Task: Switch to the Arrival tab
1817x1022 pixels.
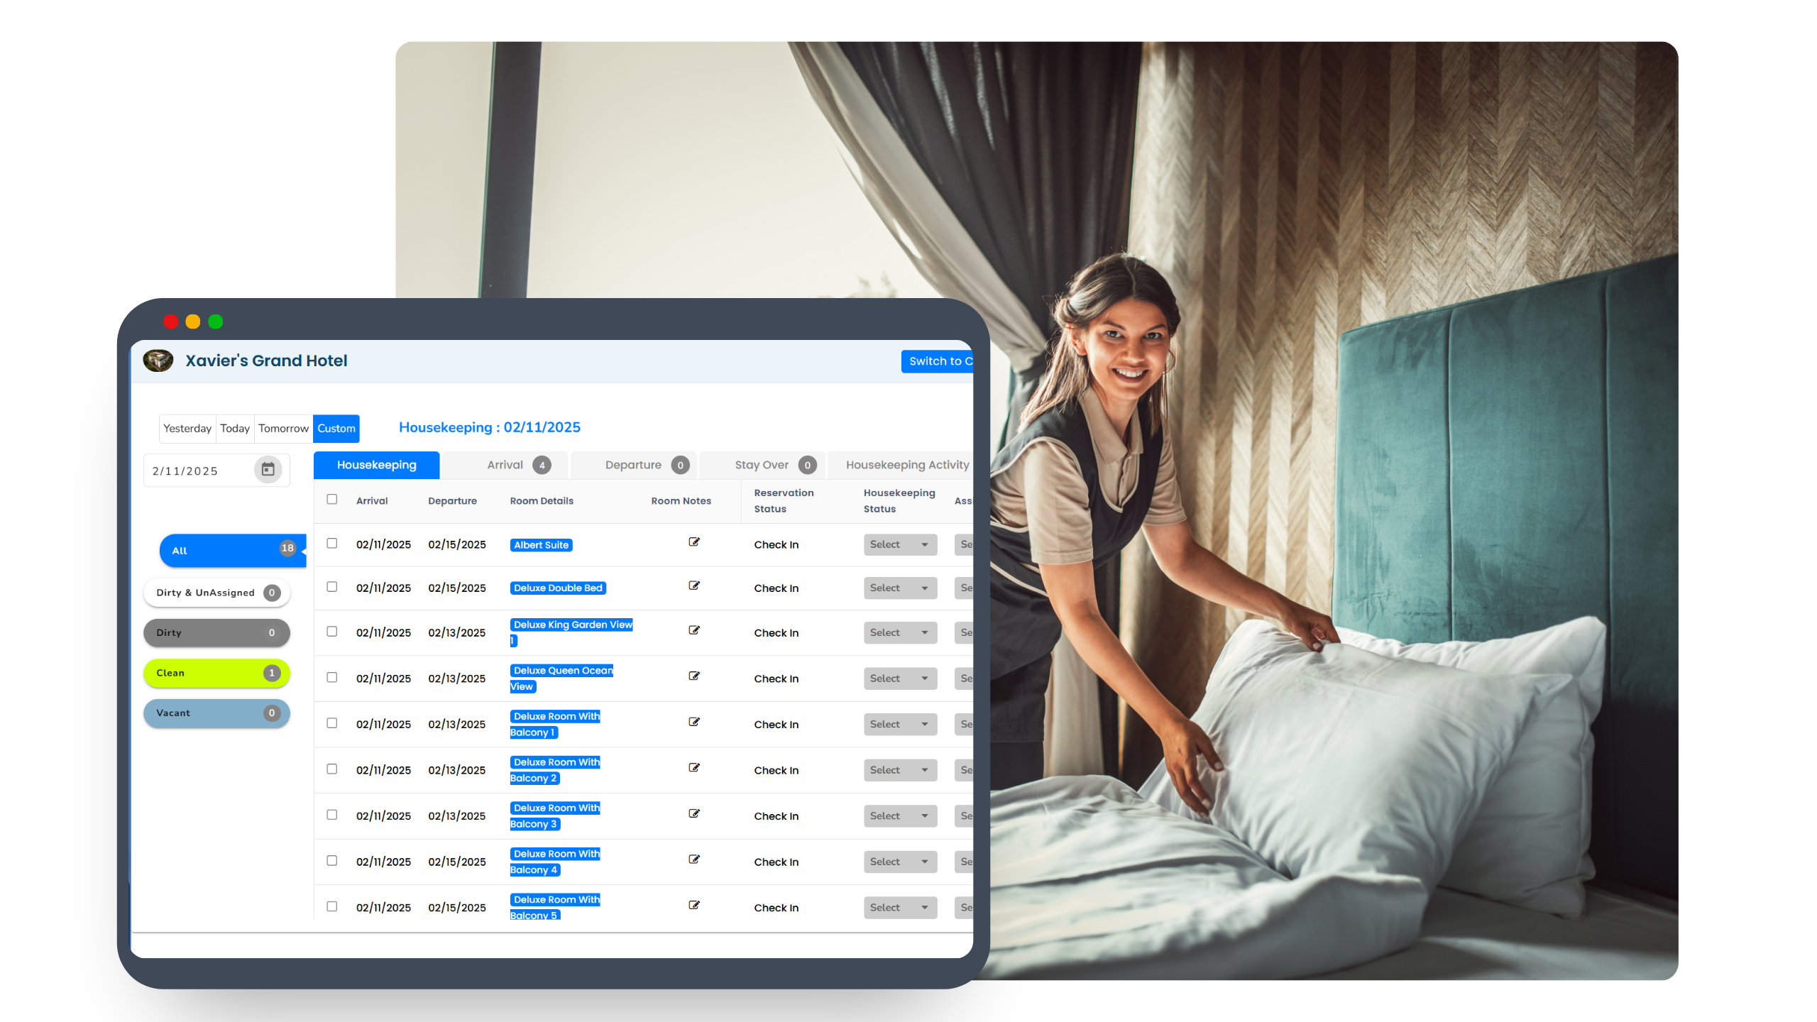Action: point(505,465)
